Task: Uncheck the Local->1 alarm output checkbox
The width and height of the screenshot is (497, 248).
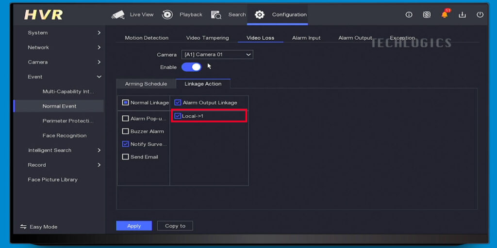Action: coord(178,116)
